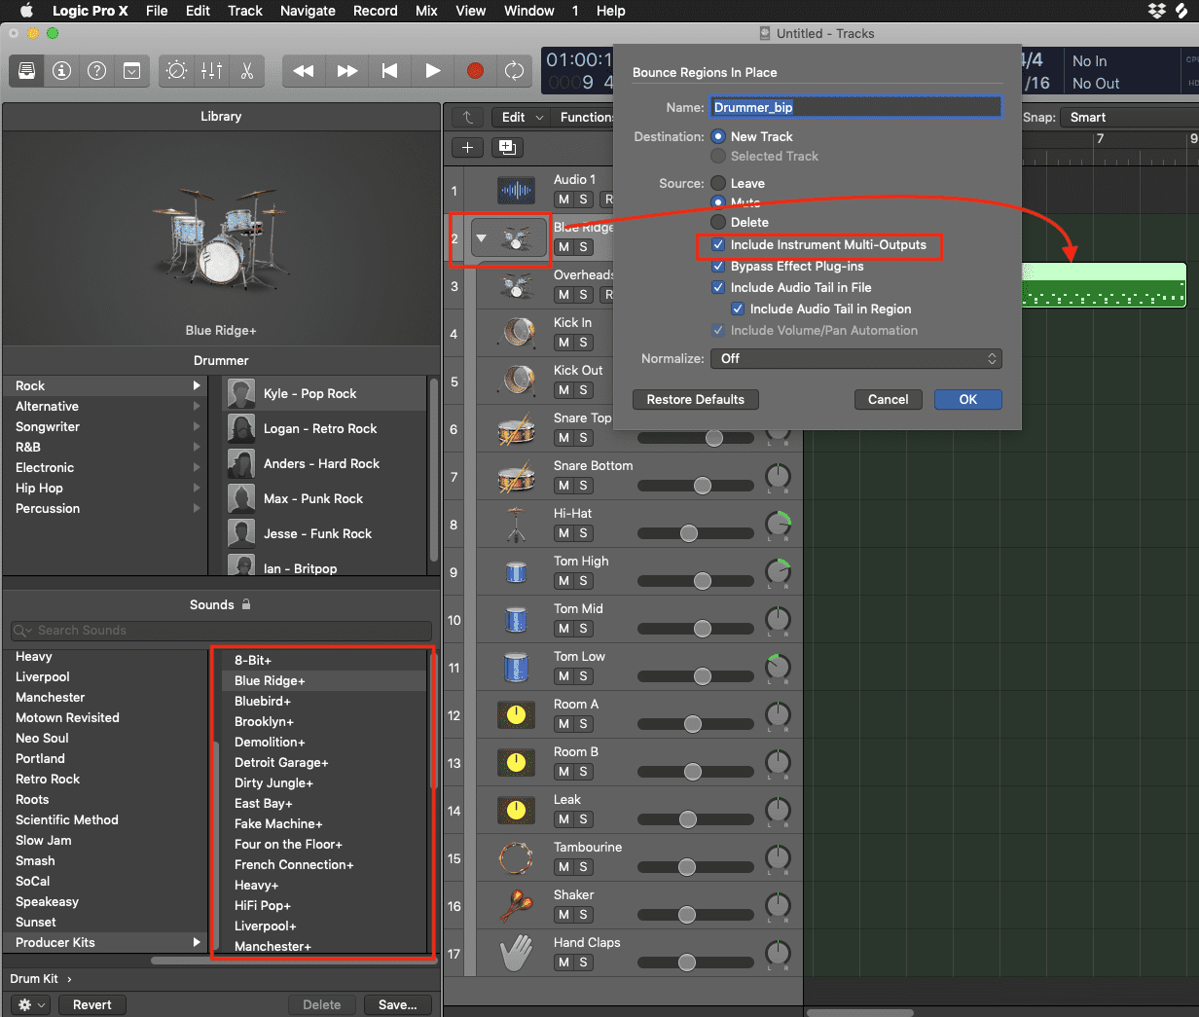This screenshot has width=1199, height=1017.
Task: Toggle the Toolbar display icon
Action: tap(131, 71)
